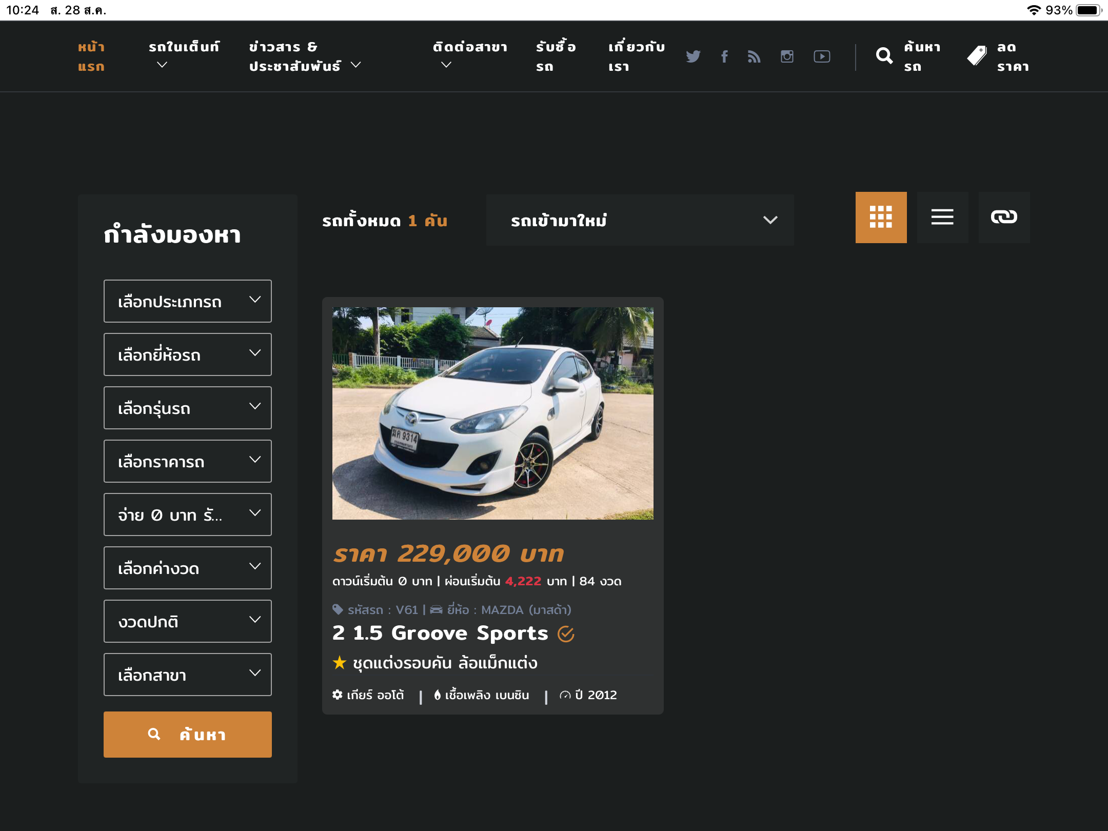Open the รถในเต็นท์ menu
The image size is (1108, 831).
tap(184, 55)
